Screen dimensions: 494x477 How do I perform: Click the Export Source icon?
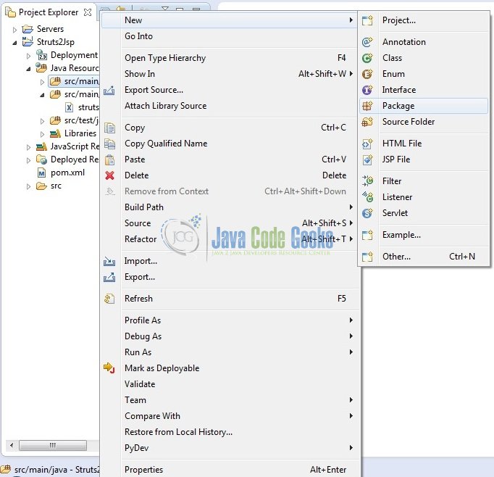tap(109, 91)
